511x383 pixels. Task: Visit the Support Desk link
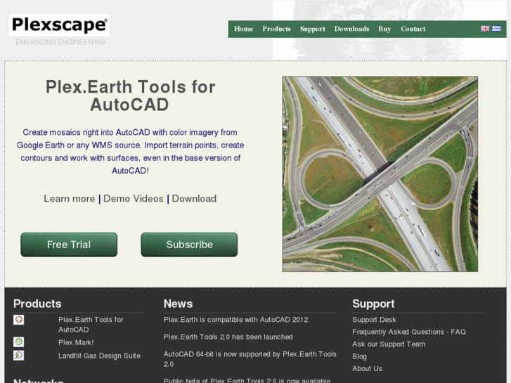374,320
